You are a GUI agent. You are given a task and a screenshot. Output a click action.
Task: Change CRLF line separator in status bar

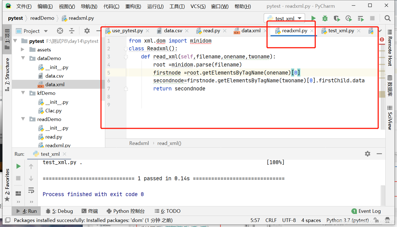(271, 220)
